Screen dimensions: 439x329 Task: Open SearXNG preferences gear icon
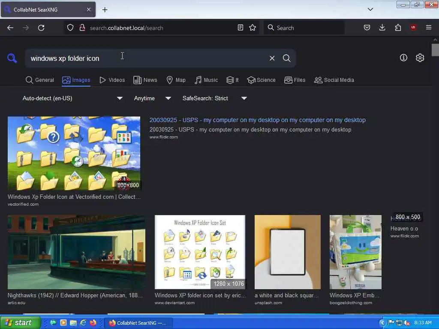point(420,58)
